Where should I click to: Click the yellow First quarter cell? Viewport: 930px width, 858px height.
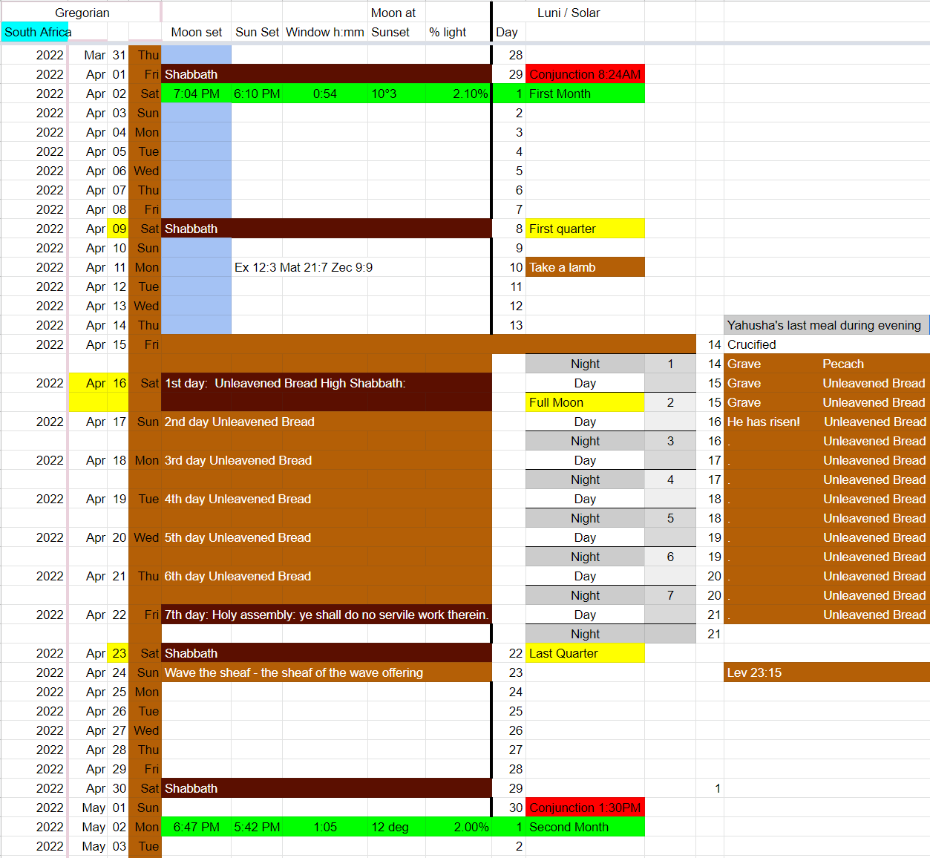tap(584, 229)
